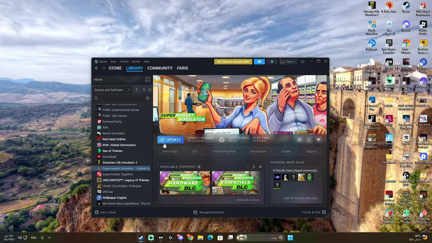Open the Friends menu
The width and height of the screenshot is (432, 243).
coord(124,61)
